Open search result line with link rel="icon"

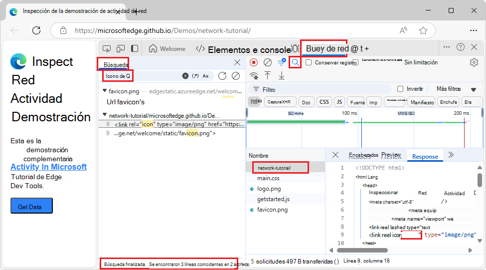172,124
